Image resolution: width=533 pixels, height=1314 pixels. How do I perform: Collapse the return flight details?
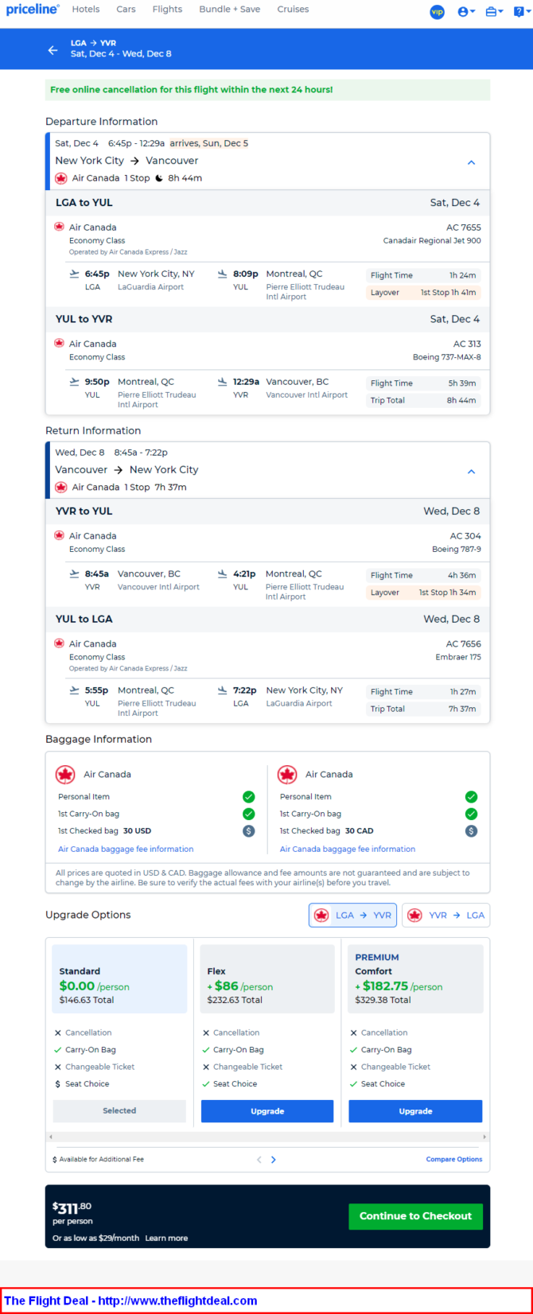point(471,472)
